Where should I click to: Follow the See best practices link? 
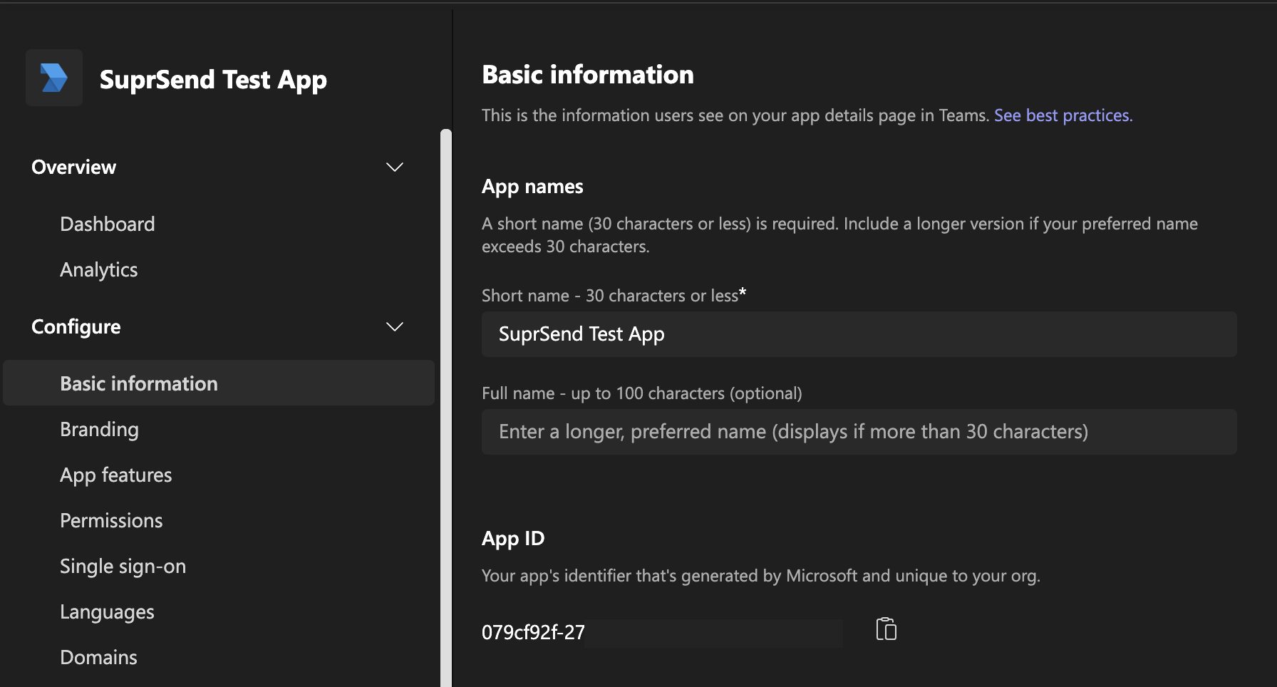point(1063,115)
